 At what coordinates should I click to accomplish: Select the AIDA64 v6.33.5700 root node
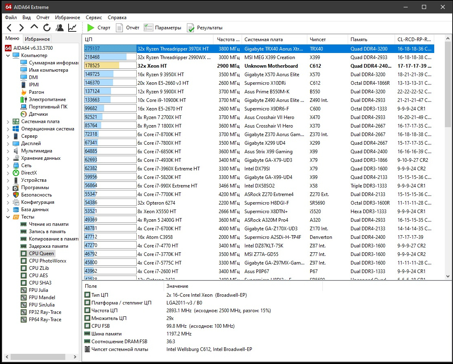[x=29, y=48]
